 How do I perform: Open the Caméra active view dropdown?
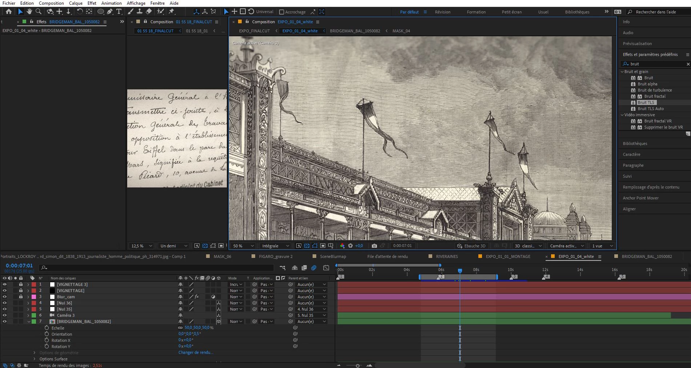pyautogui.click(x=567, y=246)
